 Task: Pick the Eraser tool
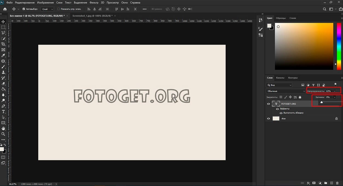3,84
